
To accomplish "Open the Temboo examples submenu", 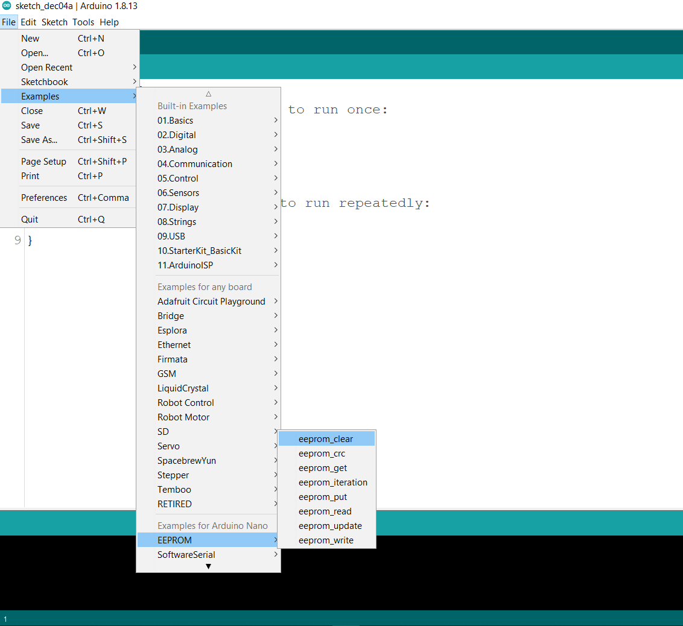I will click(208, 489).
